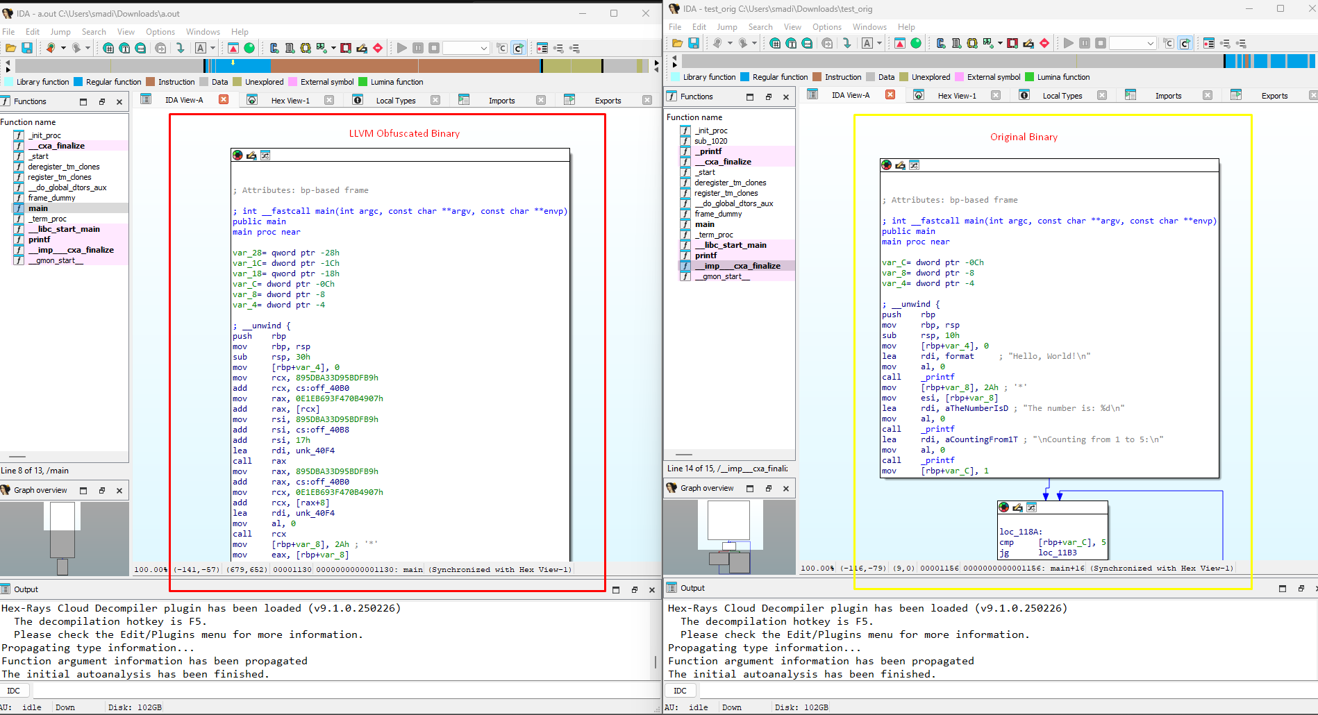This screenshot has width=1318, height=715.
Task: Click the T text search icon in test_orig toolbar
Action: tap(791, 43)
